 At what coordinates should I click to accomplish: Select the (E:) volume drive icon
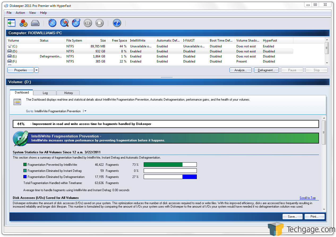pyautogui.click(x=10, y=56)
